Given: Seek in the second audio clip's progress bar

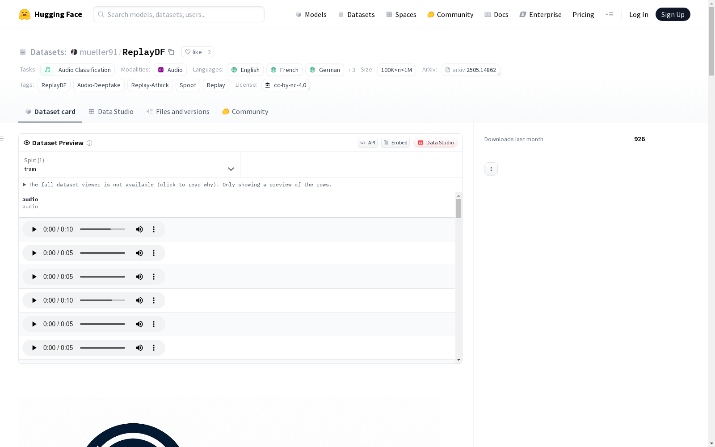Looking at the screenshot, I should (102, 253).
